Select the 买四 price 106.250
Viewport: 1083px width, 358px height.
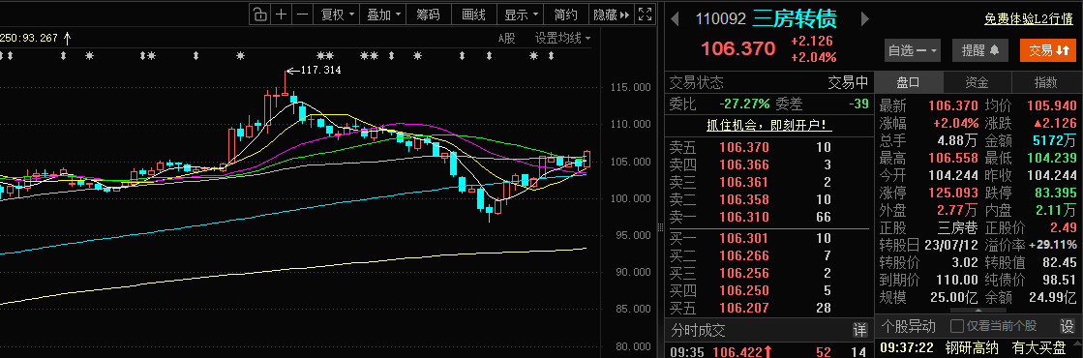pos(744,290)
